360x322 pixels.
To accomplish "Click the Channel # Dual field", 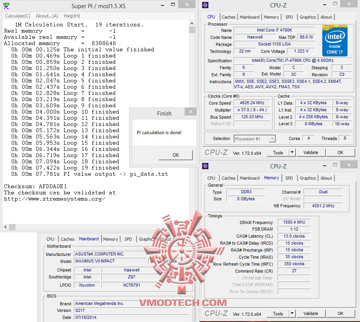I will tap(323, 192).
